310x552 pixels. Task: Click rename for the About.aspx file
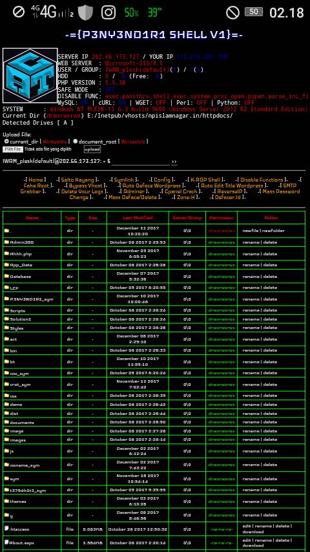coord(263,540)
